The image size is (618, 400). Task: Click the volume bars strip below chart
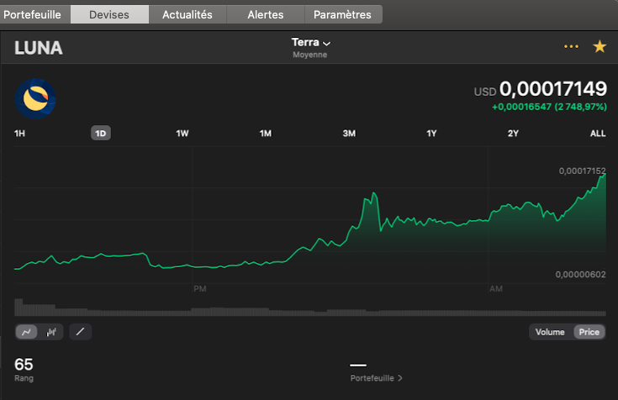pos(309,308)
